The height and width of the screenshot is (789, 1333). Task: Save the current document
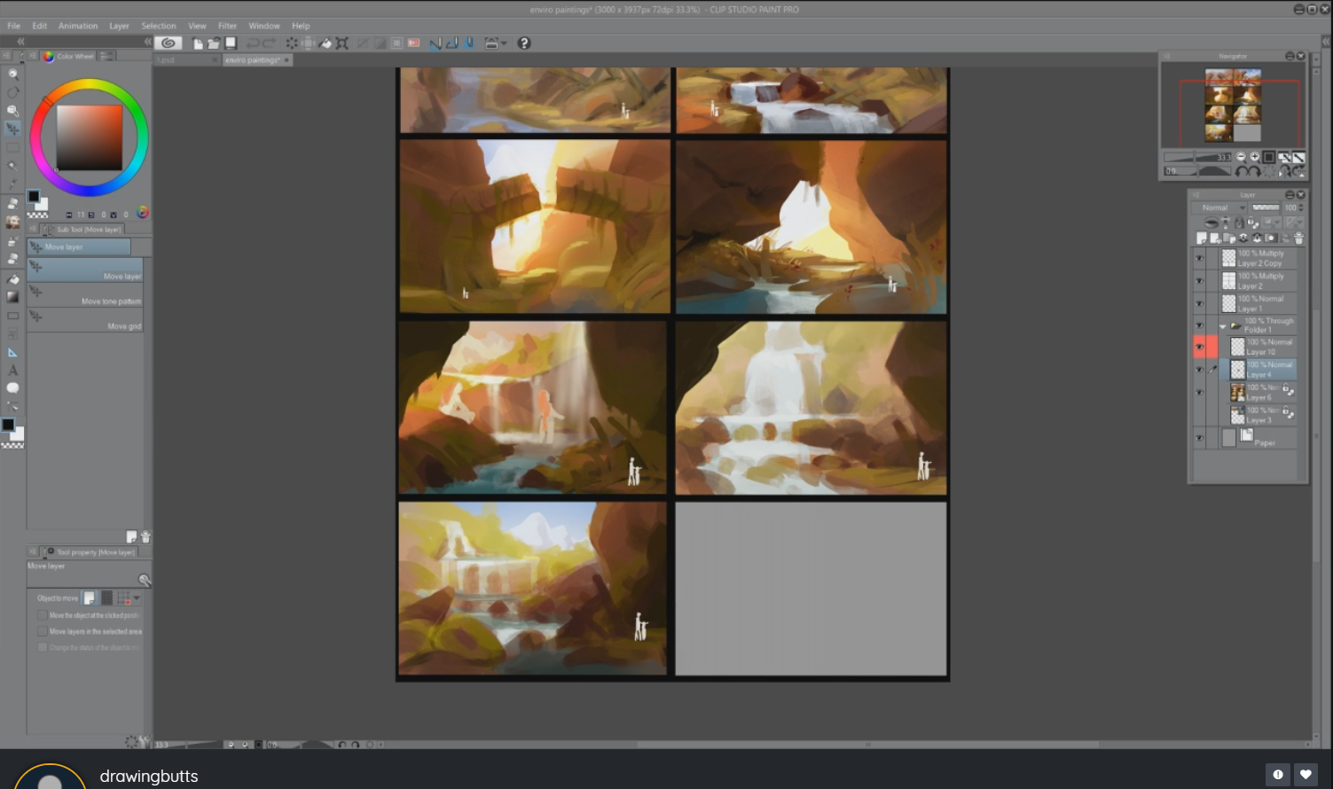231,43
